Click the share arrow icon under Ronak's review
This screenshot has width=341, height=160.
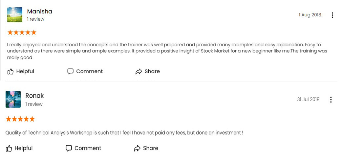coord(137,149)
